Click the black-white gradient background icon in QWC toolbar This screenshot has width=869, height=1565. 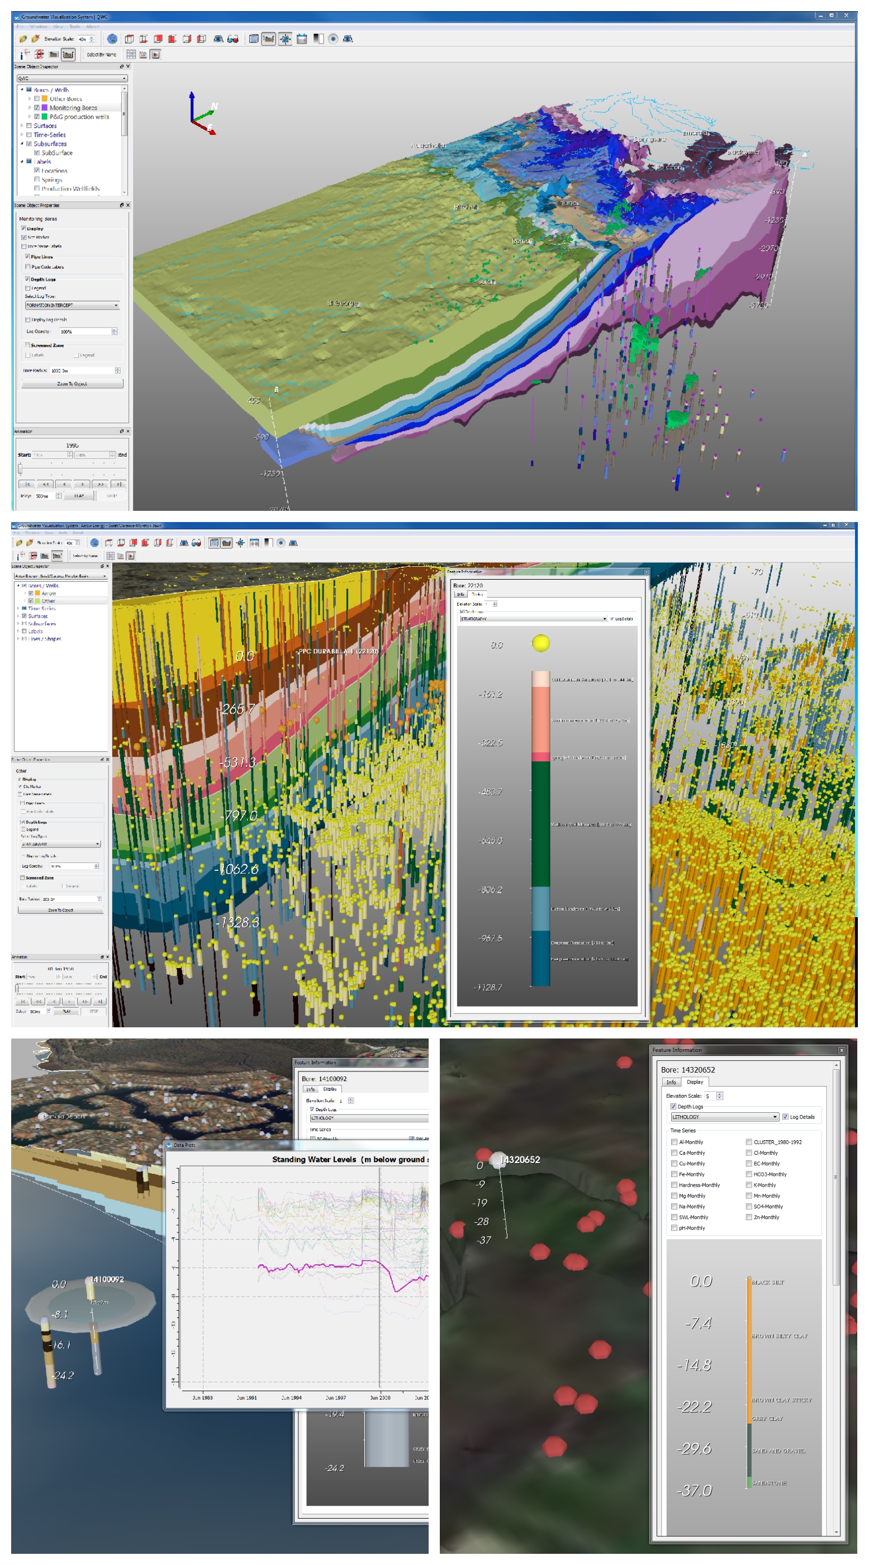click(318, 39)
